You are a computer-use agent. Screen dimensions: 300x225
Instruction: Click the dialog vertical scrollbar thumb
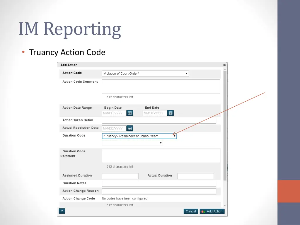point(225,126)
